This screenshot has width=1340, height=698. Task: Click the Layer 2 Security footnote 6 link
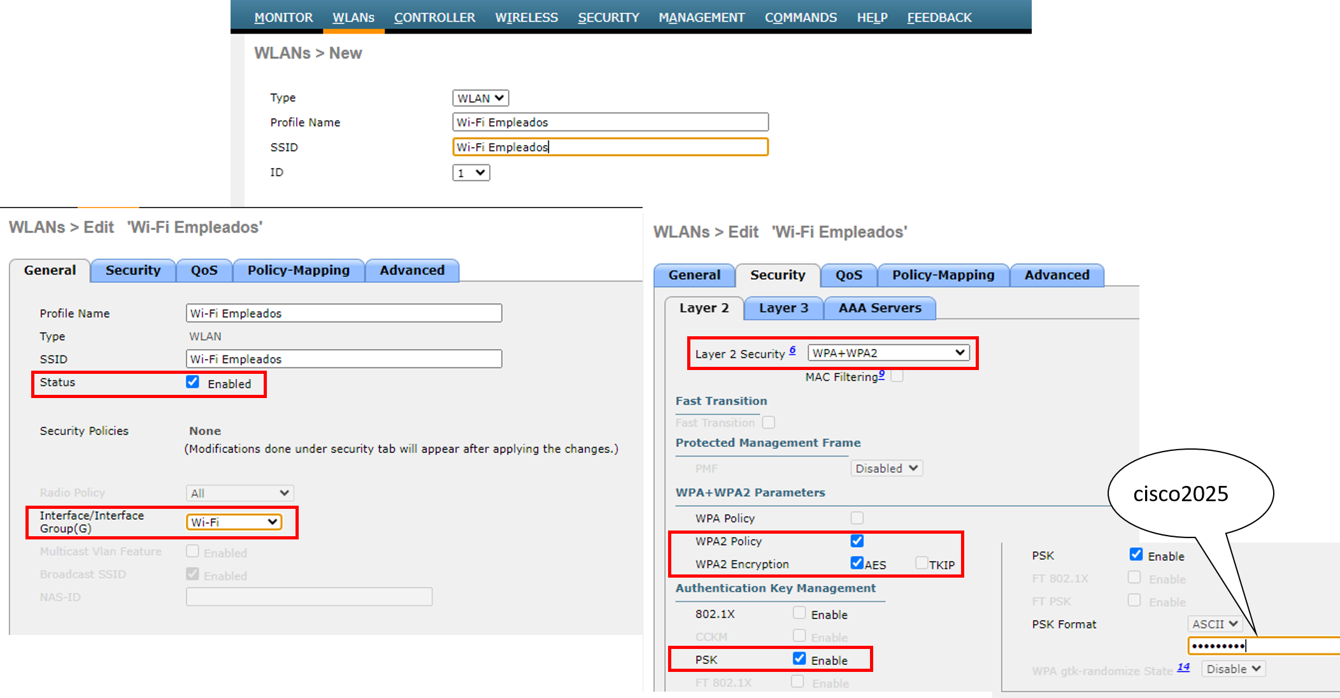(x=792, y=350)
